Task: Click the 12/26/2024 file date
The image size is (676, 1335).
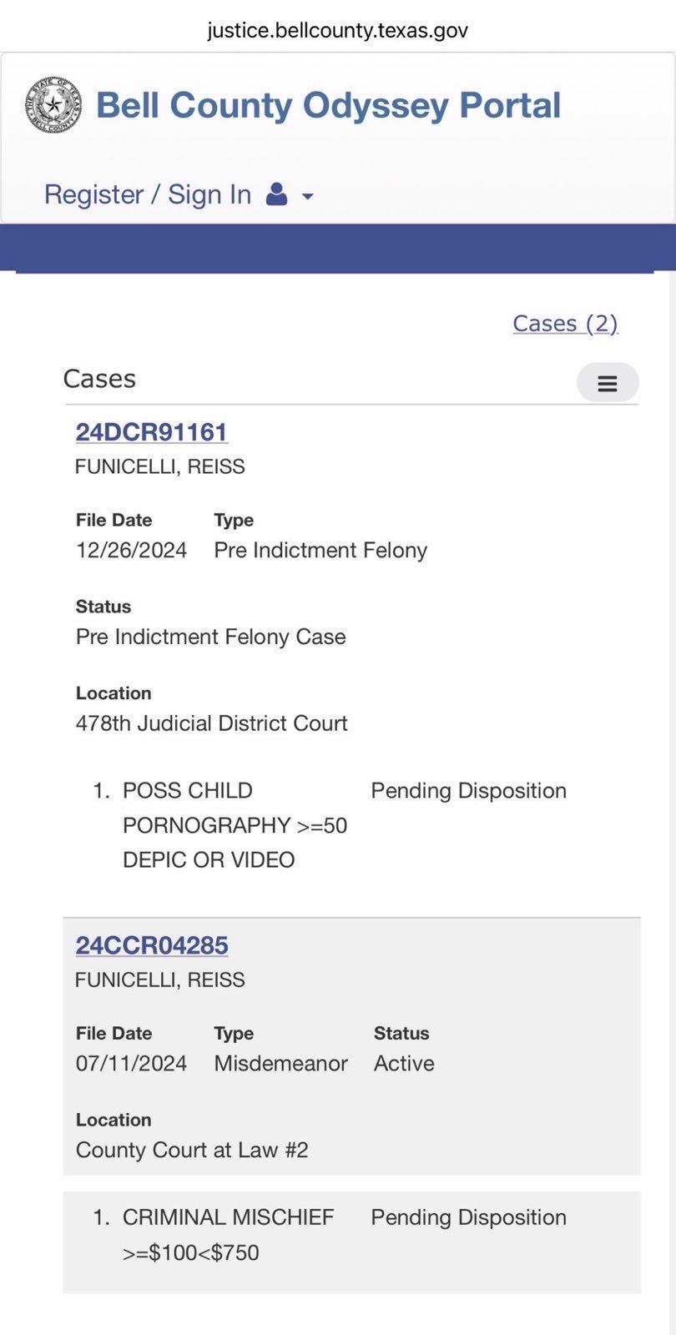Action: pos(132,550)
